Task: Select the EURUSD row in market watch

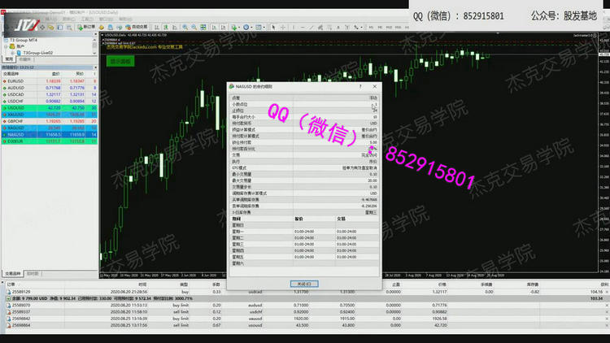Action: click(18, 80)
